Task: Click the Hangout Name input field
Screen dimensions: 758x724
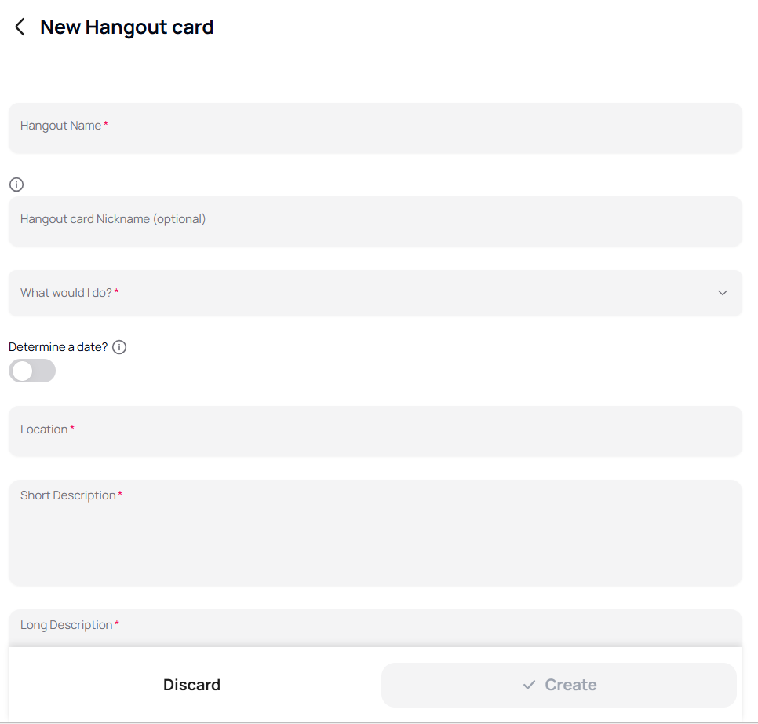Action: tap(375, 128)
